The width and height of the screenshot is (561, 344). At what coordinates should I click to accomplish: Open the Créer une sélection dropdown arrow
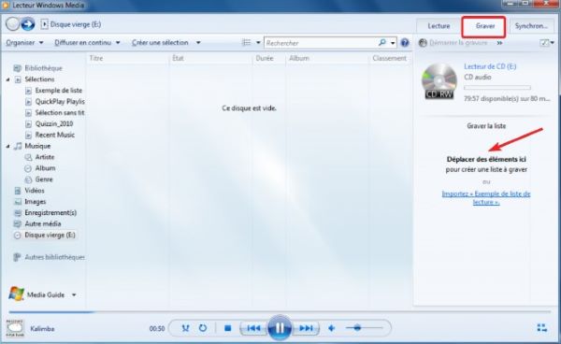pyautogui.click(x=198, y=43)
